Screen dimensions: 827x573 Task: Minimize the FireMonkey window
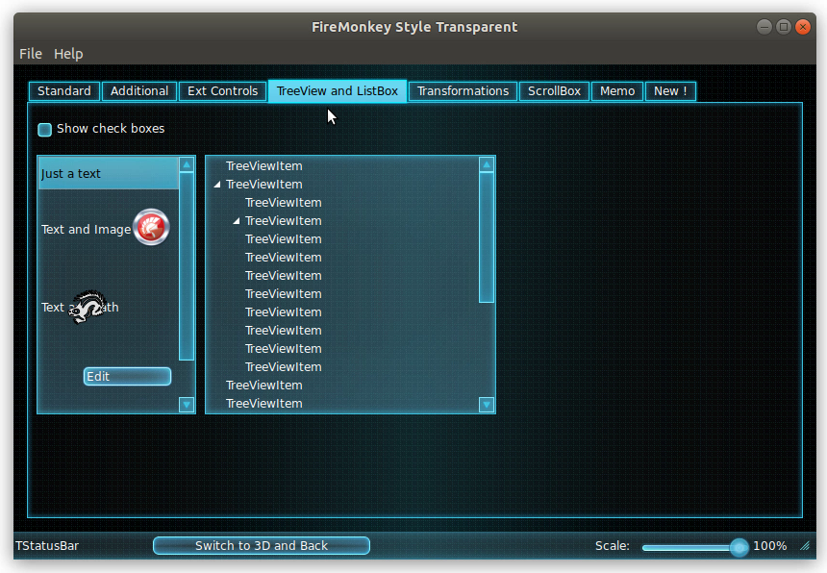[764, 27]
